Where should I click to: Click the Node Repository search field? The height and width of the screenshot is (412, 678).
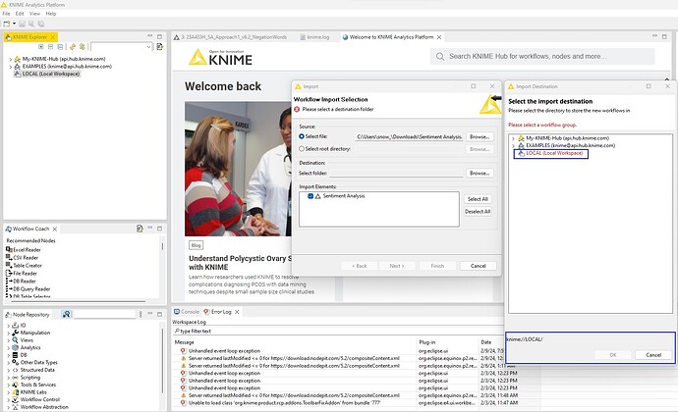click(104, 315)
